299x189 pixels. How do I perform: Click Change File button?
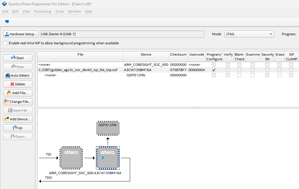(x=18, y=102)
